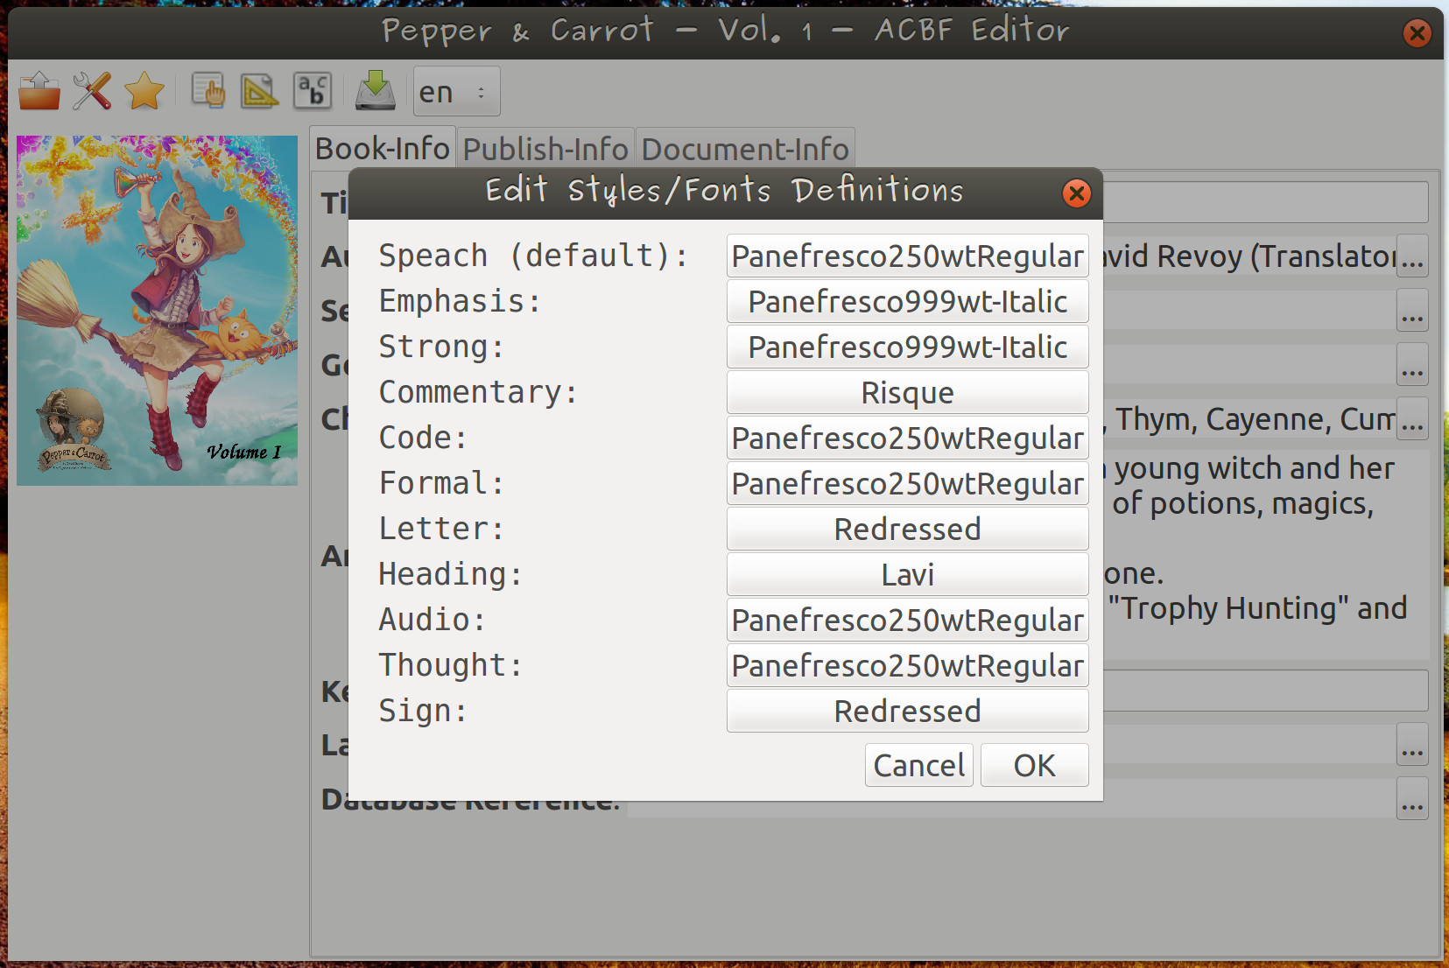Click '...' button on Database Reference row
1449x968 pixels.
point(1412,799)
